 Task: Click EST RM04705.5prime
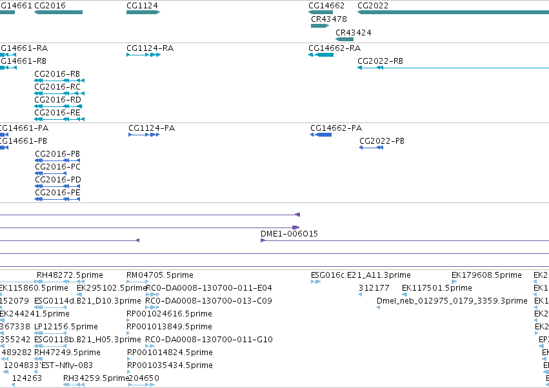160,275
